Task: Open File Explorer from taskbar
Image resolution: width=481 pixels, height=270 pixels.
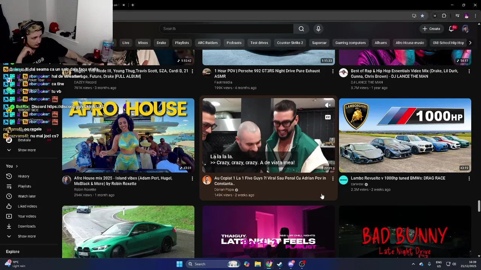Action: tap(258, 264)
